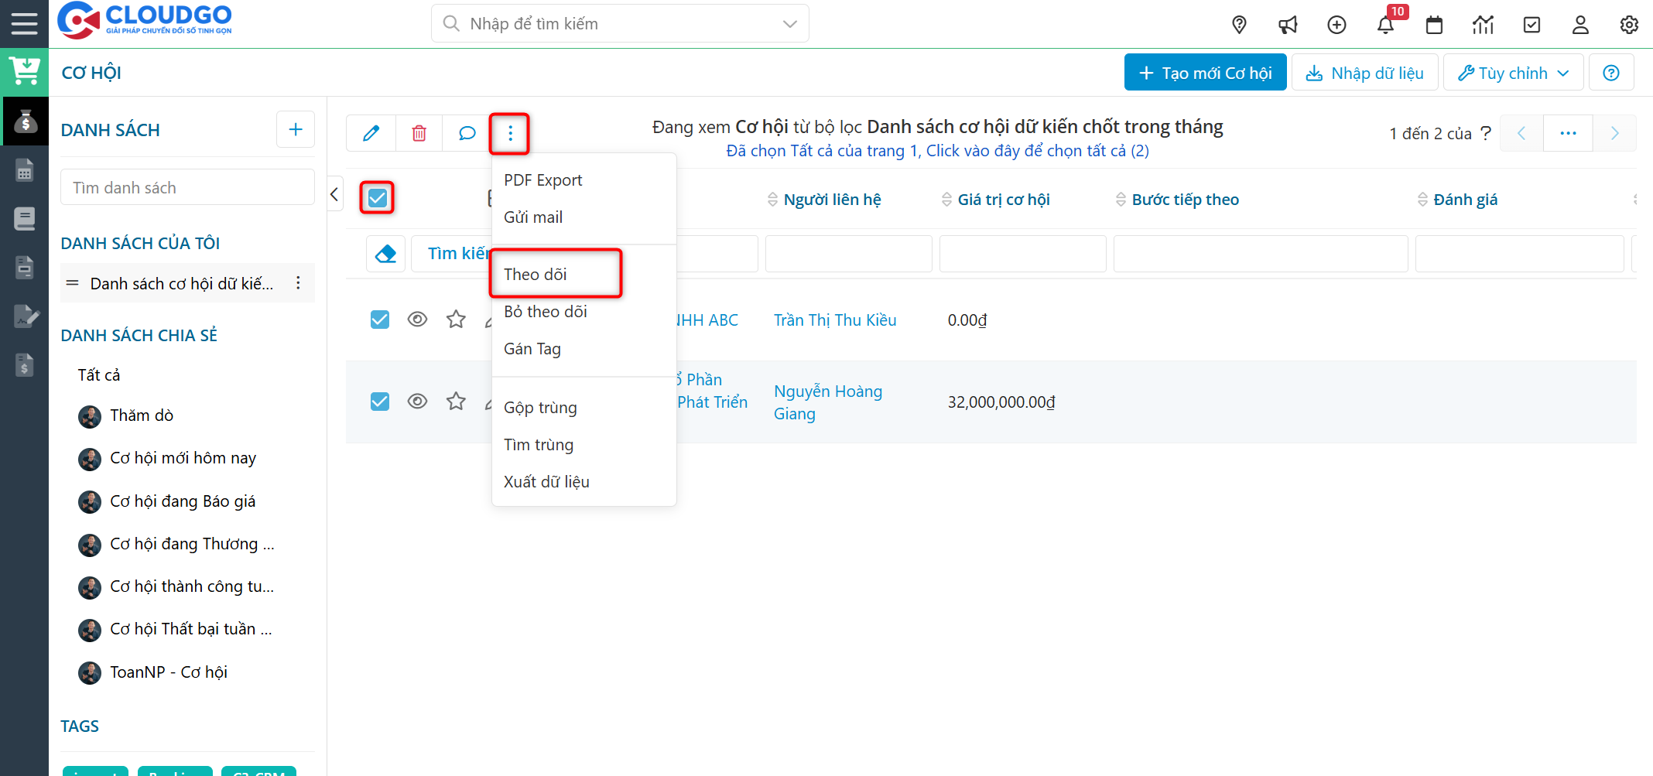Click the trash delete icon
1653x776 pixels.
(419, 133)
